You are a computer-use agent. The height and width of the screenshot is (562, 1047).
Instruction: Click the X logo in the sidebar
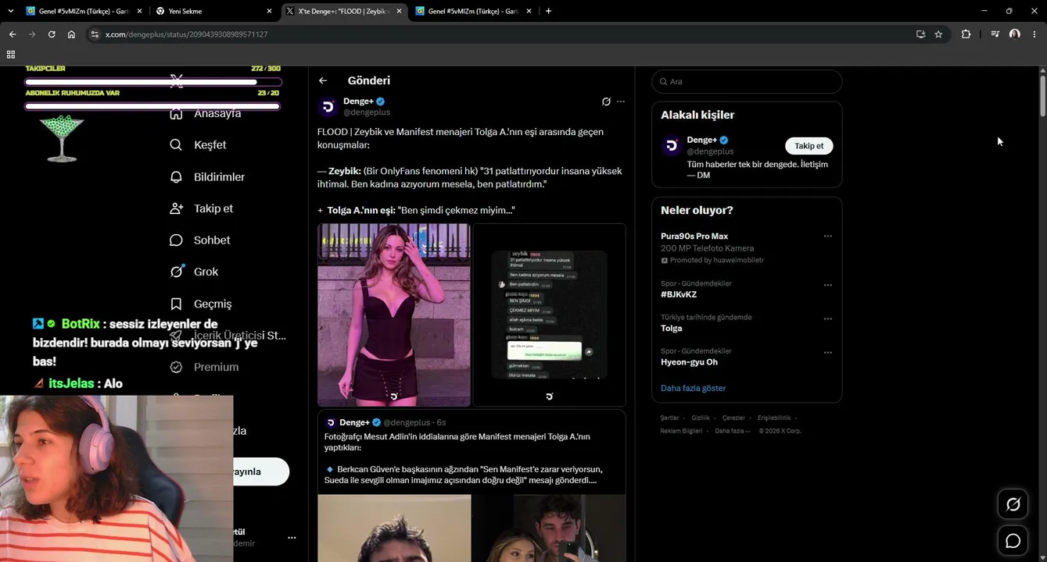click(177, 80)
